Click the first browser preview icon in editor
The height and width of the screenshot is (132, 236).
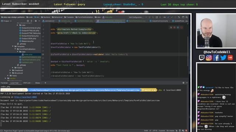click(171, 27)
